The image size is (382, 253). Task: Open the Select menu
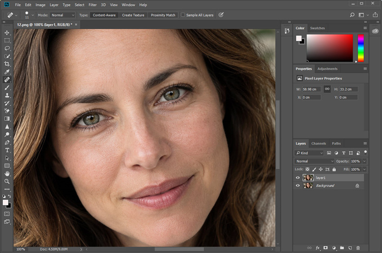80,5
